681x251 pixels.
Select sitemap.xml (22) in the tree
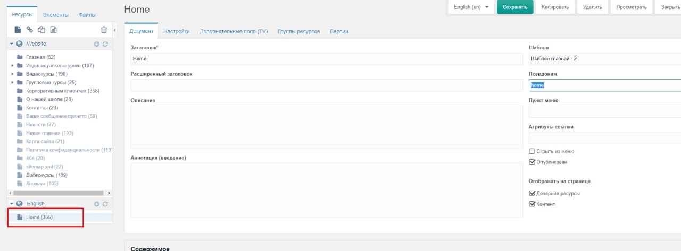coord(44,167)
